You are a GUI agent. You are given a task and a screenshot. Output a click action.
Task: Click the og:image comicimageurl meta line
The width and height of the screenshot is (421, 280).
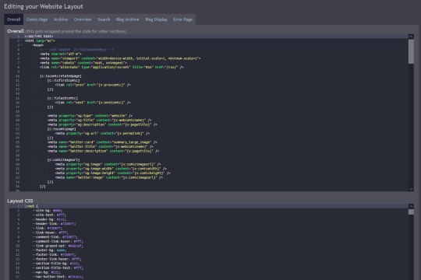[108, 164]
